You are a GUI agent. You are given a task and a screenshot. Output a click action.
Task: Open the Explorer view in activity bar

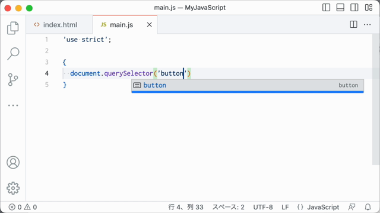click(13, 28)
